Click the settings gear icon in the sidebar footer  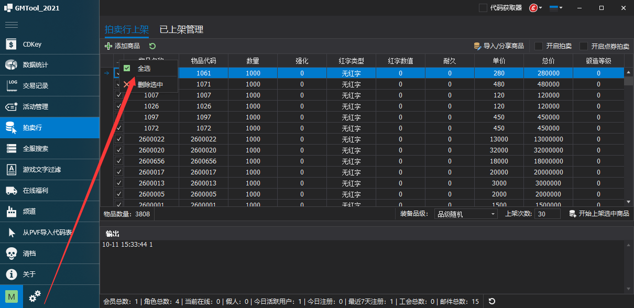point(35,297)
